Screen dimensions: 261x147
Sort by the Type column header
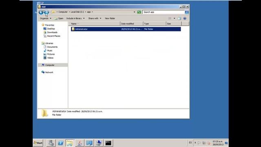click(155, 24)
